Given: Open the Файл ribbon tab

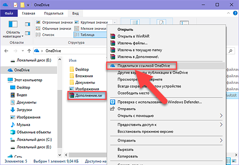Looking at the screenshot, I should [x=9, y=13].
